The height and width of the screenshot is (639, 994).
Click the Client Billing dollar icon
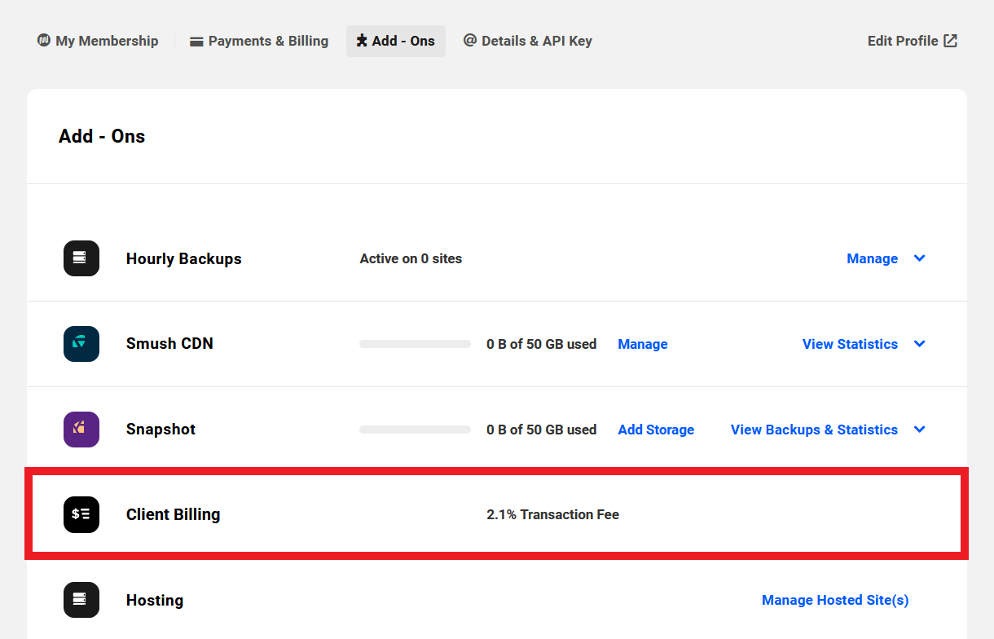(81, 514)
